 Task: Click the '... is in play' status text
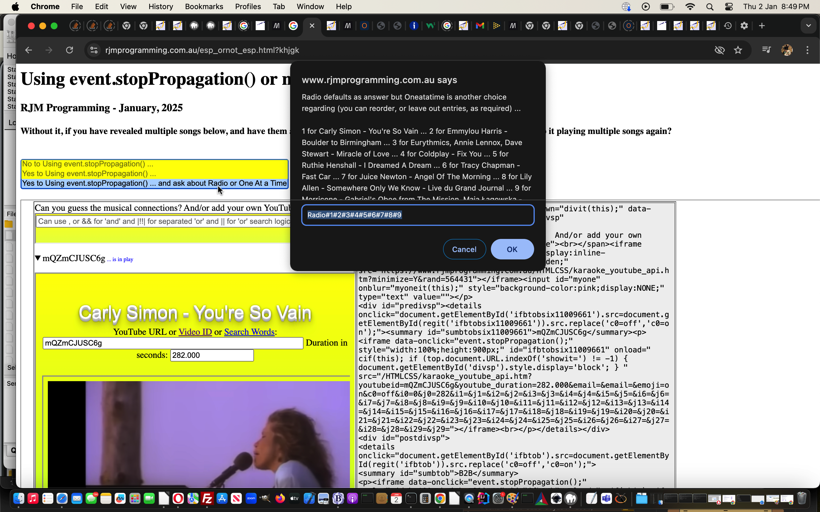120,259
